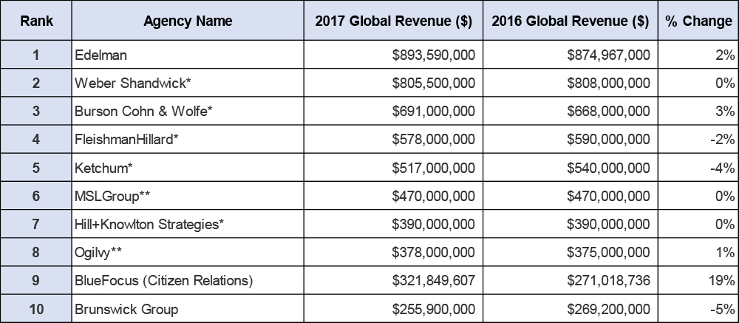739x323 pixels.
Task: Click the 2017 Global Revenue header
Action: [x=393, y=21]
